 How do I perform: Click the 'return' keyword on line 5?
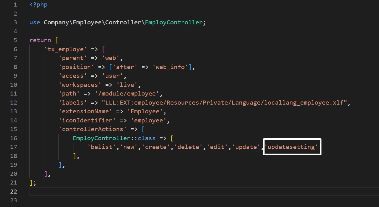tap(40, 40)
